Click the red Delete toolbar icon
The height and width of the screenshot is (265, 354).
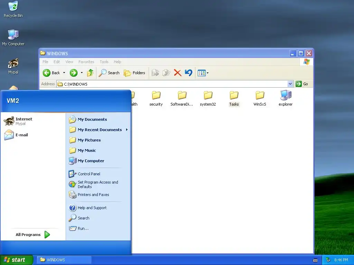177,73
